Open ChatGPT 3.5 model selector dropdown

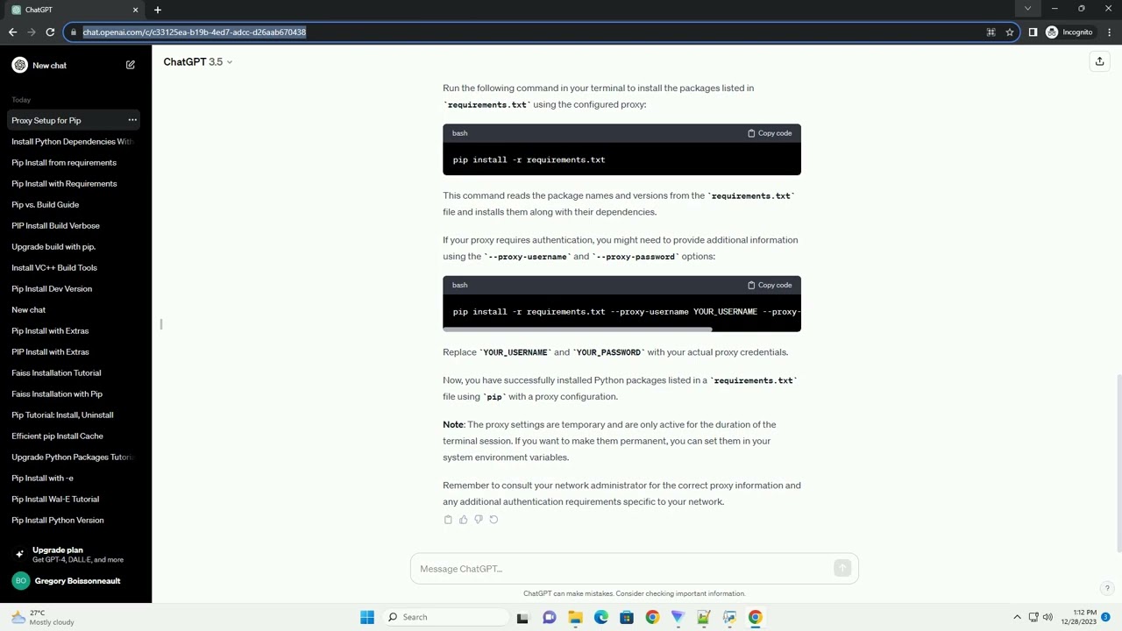click(x=198, y=61)
